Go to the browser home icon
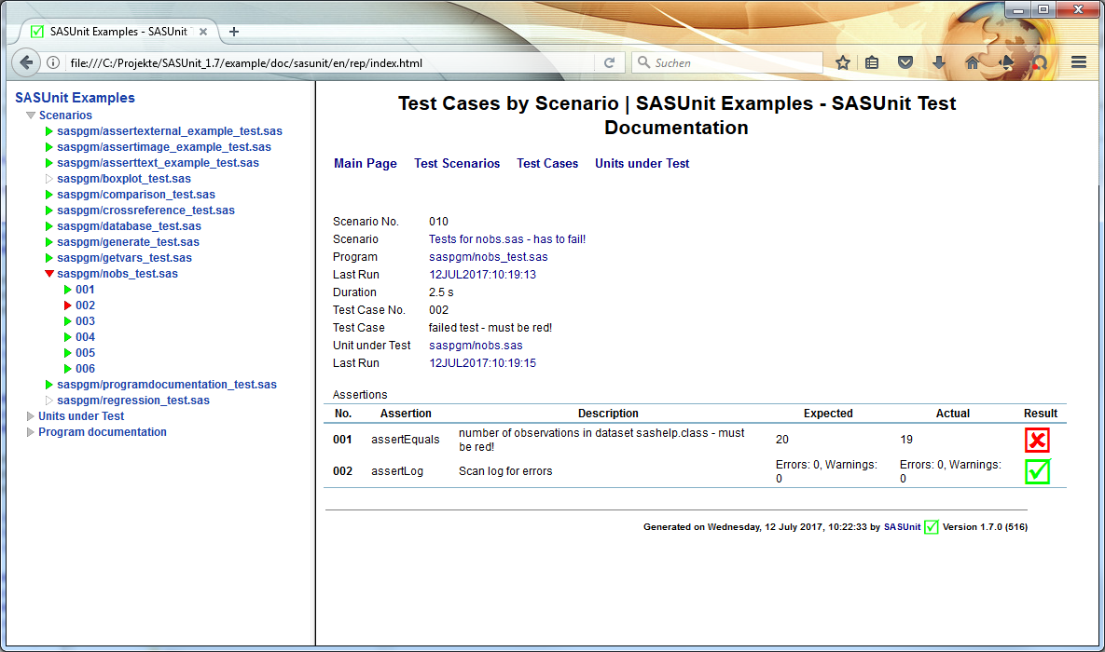 pyautogui.click(x=973, y=62)
